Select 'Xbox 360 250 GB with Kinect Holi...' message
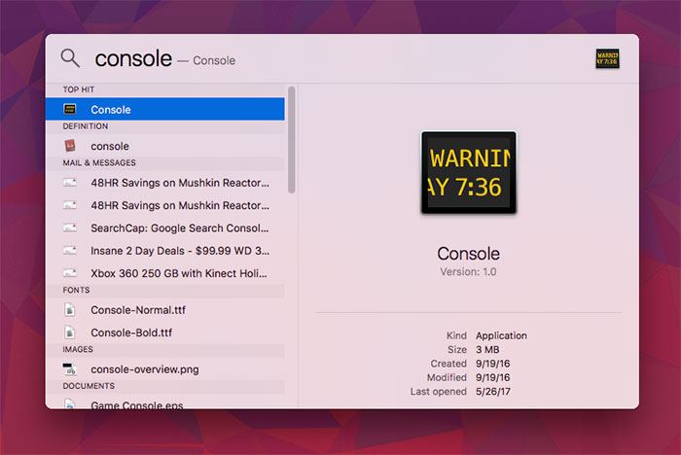Screen dimensions: 681x455 [165, 273]
